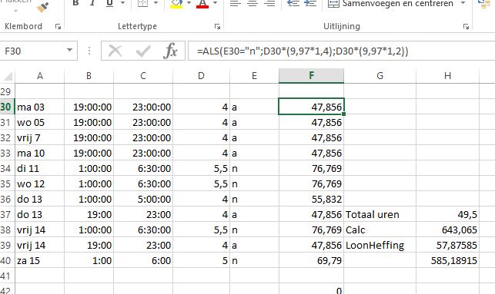Apply cell borders button
Image resolution: width=495 pixels, height=294 pixels.
click(142, 3)
